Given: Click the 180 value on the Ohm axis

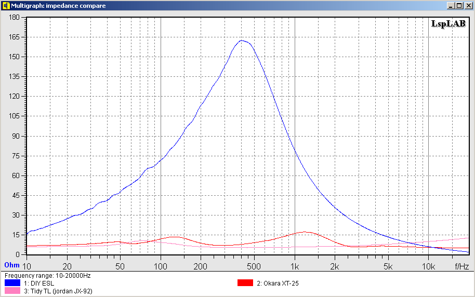Looking at the screenshot, I should point(14,17).
